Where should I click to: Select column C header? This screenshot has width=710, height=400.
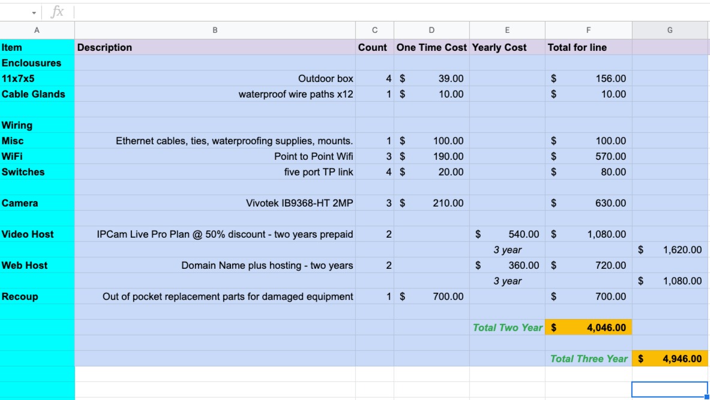tap(375, 30)
